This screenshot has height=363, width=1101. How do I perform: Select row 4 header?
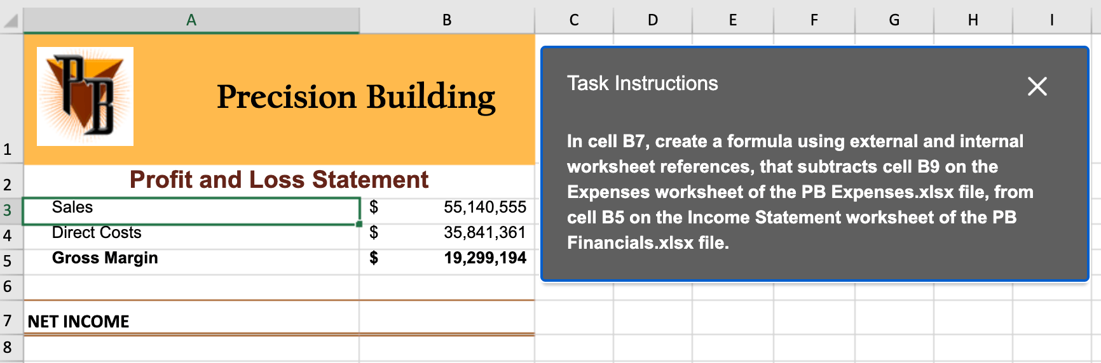click(x=11, y=236)
